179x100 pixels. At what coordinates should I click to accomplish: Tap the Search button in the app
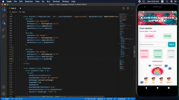171,44
